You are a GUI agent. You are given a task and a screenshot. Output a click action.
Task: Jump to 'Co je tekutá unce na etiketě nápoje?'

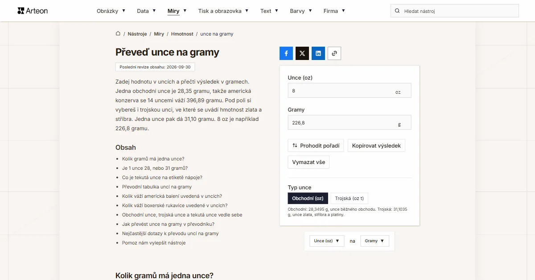point(162,177)
